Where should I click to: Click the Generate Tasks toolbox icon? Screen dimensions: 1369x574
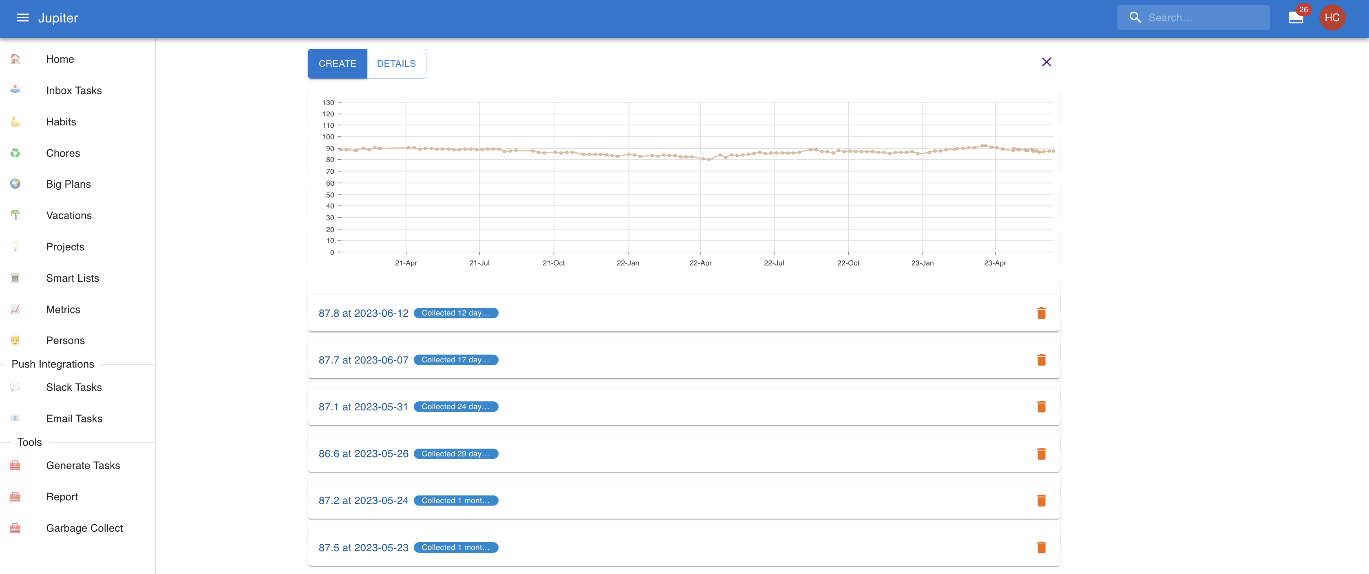[x=15, y=465]
